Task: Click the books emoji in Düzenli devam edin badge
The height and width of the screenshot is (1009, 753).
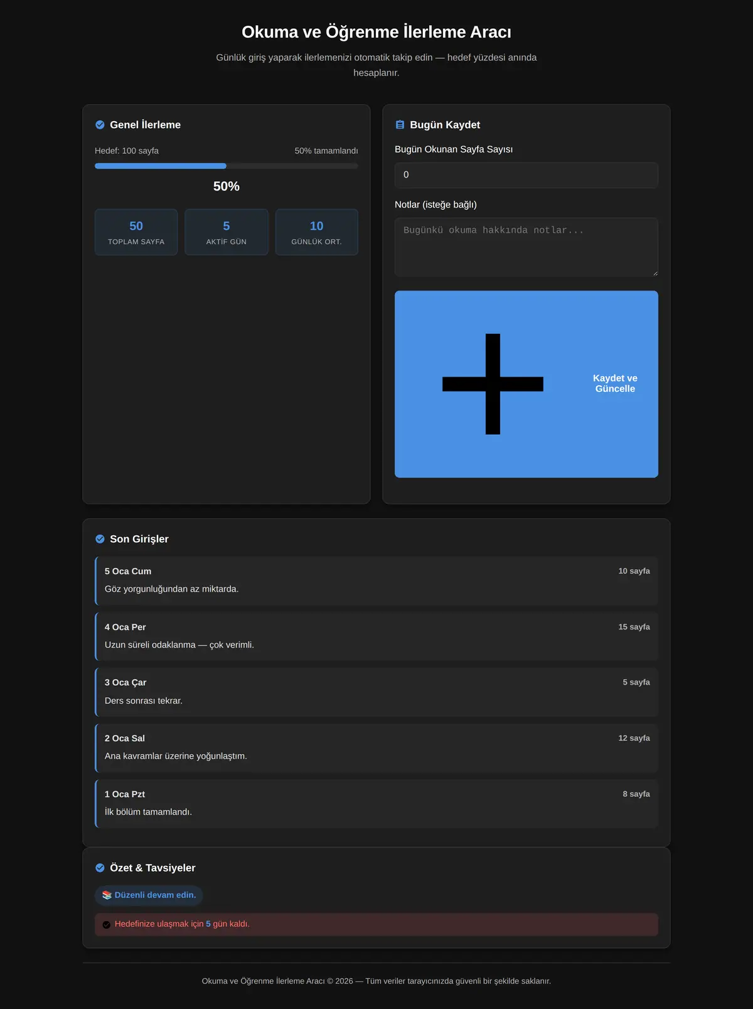Action: (107, 895)
